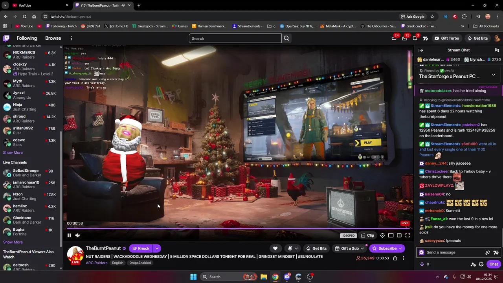Click the Knock button
The image size is (503, 283).
click(141, 248)
